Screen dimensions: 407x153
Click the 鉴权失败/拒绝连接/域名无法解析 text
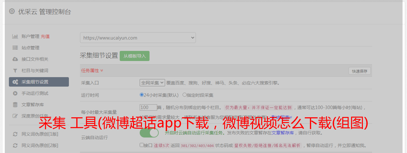(x=267, y=146)
